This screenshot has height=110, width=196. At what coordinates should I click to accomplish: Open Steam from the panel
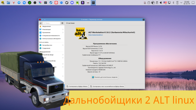tap(51, 3)
